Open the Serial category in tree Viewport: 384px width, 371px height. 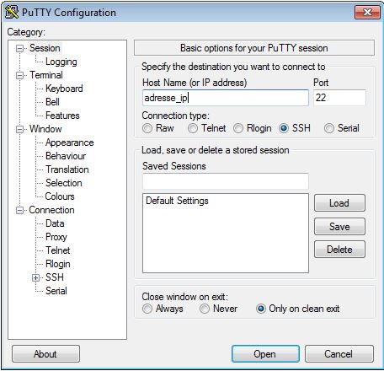[x=56, y=291]
